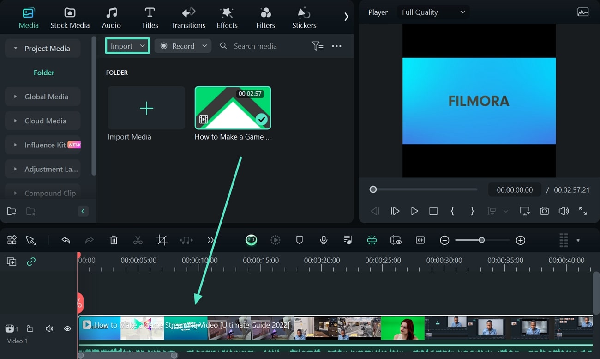Expand more timeline tools chevrons
Viewport: 600px width, 359px height.
210,240
